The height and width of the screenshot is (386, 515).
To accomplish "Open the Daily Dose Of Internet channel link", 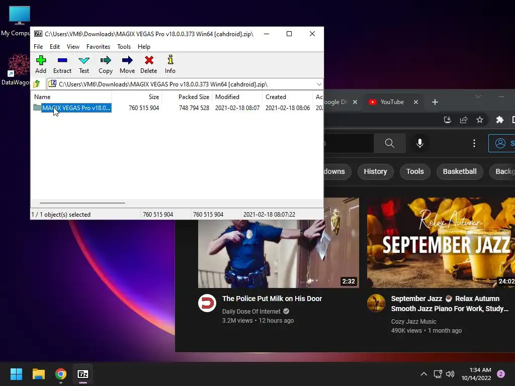I will coord(251,312).
